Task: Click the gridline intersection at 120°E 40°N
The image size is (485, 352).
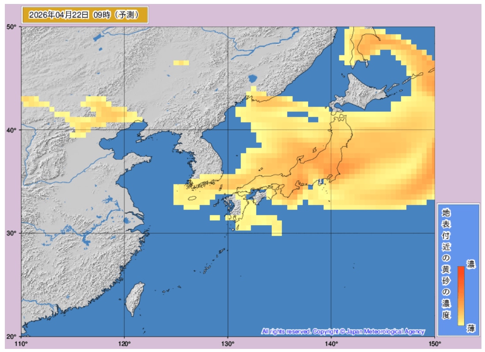Action: point(124,130)
